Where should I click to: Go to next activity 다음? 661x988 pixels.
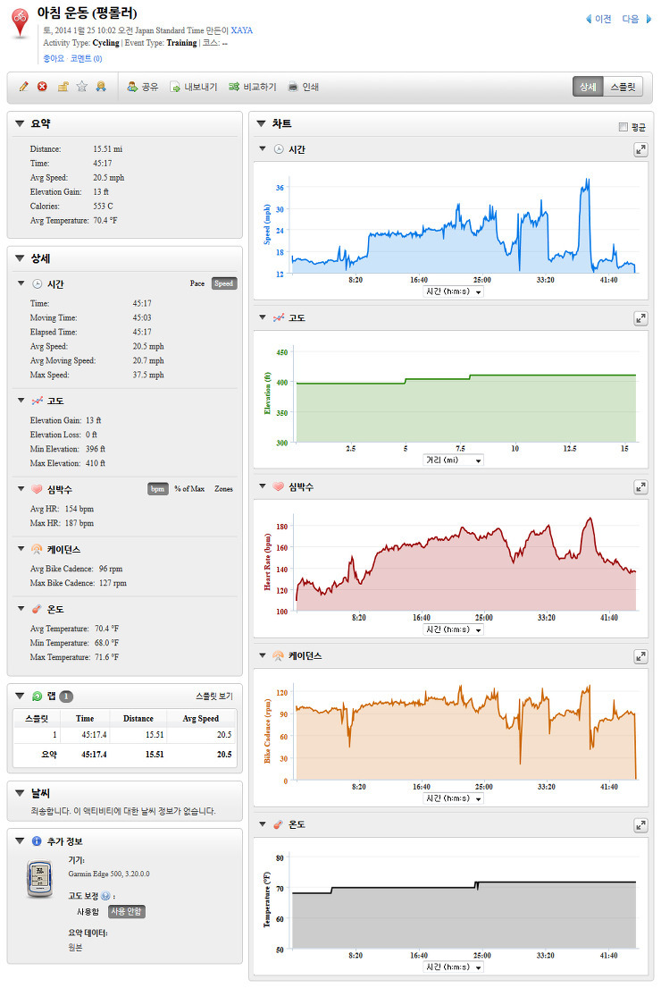(637, 19)
